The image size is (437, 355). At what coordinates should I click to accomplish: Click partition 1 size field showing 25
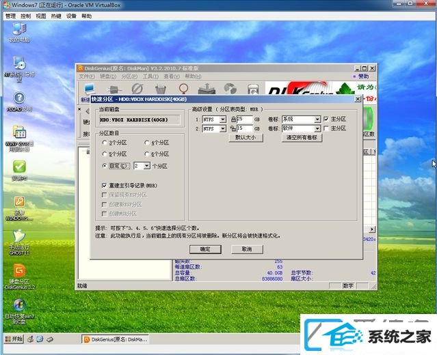244,119
